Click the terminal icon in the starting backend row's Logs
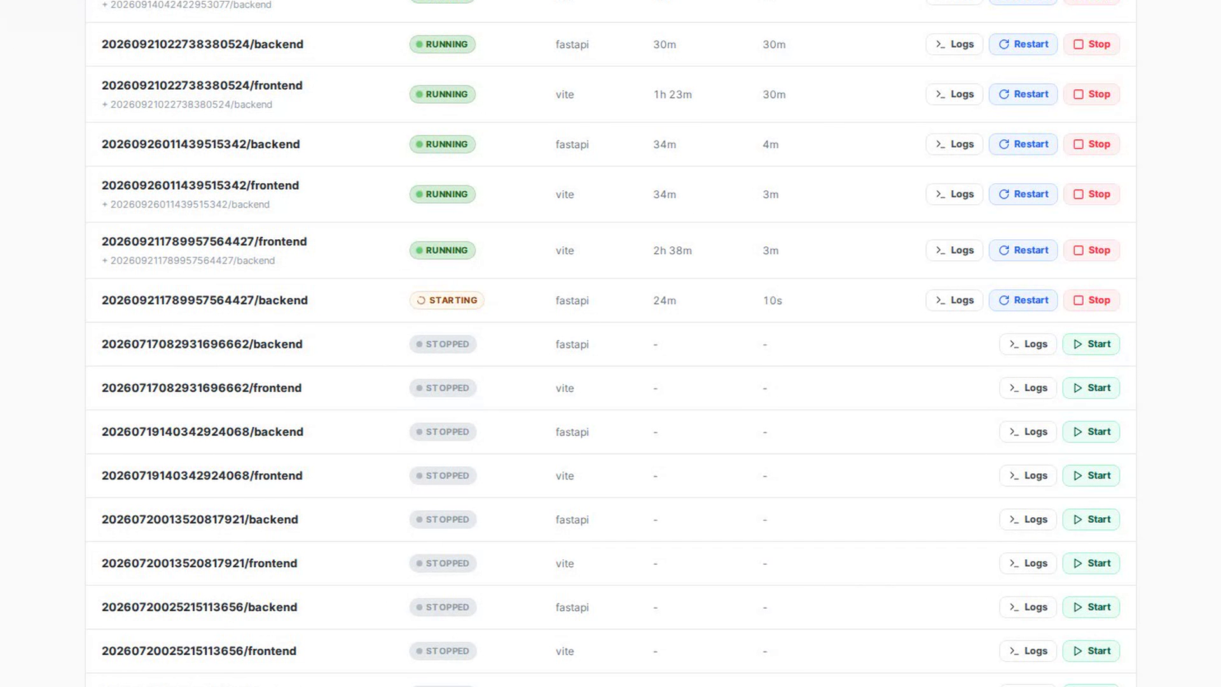 click(941, 300)
